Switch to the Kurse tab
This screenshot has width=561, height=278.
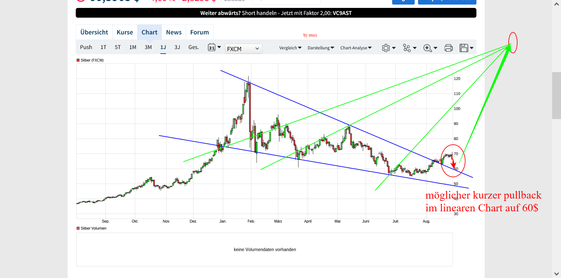(x=125, y=32)
